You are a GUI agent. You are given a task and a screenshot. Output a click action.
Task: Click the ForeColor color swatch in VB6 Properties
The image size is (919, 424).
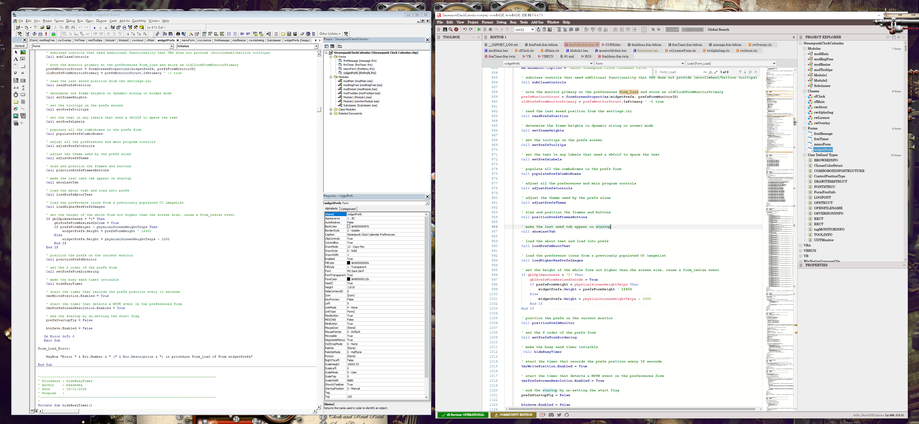pyautogui.click(x=349, y=279)
